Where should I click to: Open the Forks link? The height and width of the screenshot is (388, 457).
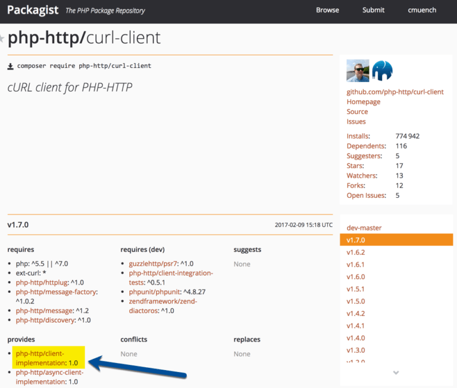coord(356,186)
